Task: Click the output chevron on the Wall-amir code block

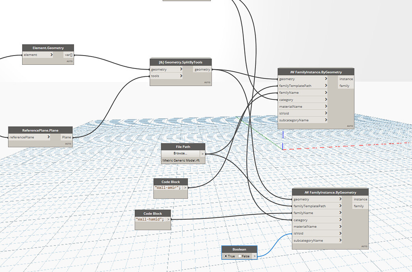Action: click(185, 188)
